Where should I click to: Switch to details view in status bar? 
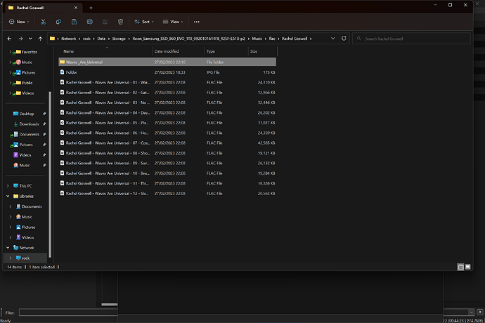click(460, 267)
